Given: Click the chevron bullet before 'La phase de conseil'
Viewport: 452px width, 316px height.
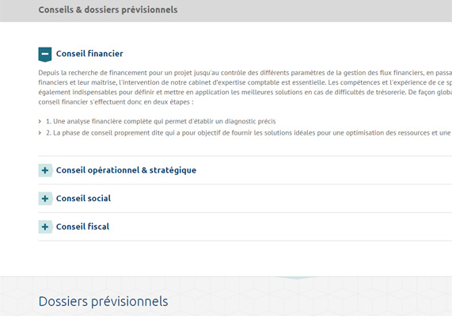Looking at the screenshot, I should pos(40,133).
